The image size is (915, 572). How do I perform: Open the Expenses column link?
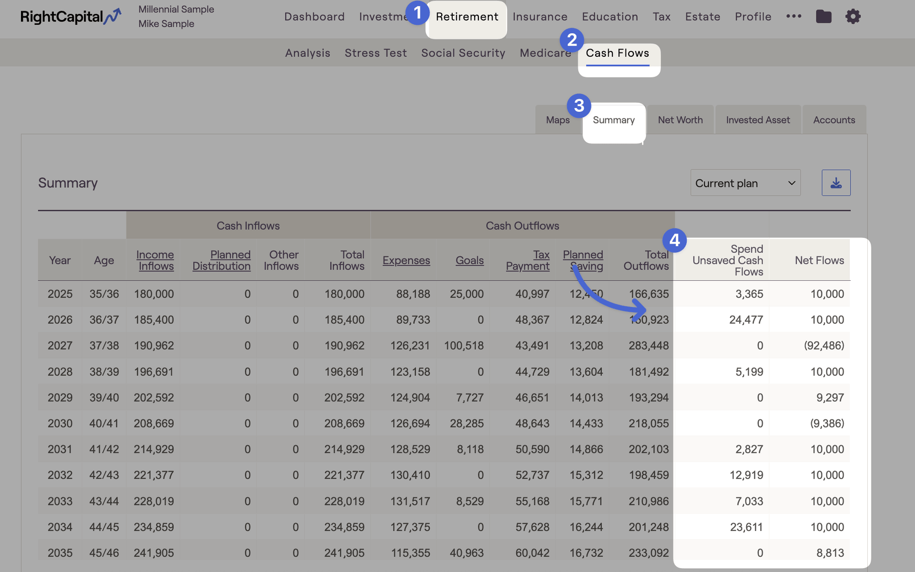[x=406, y=260]
